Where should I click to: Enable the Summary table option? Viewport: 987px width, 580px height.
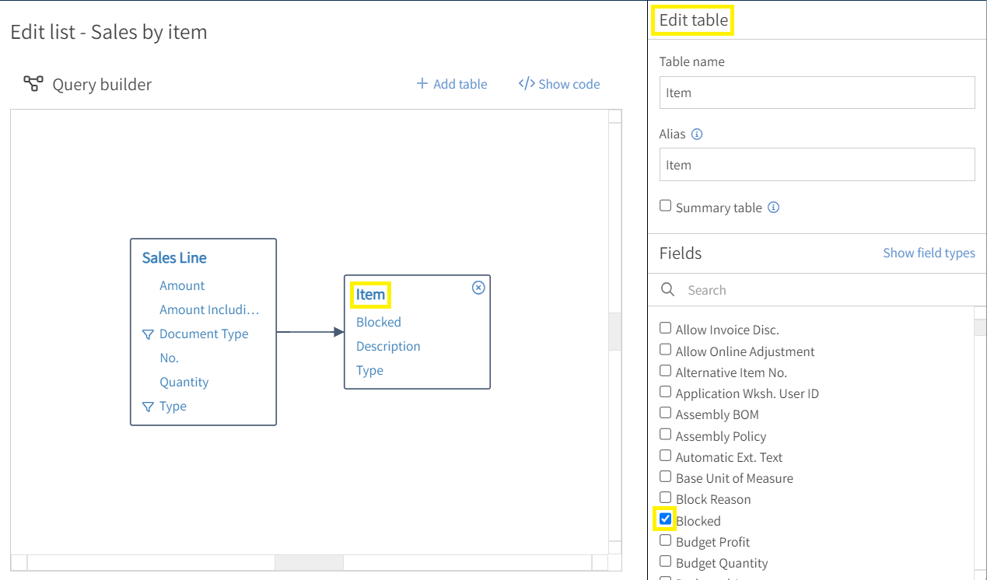click(665, 204)
